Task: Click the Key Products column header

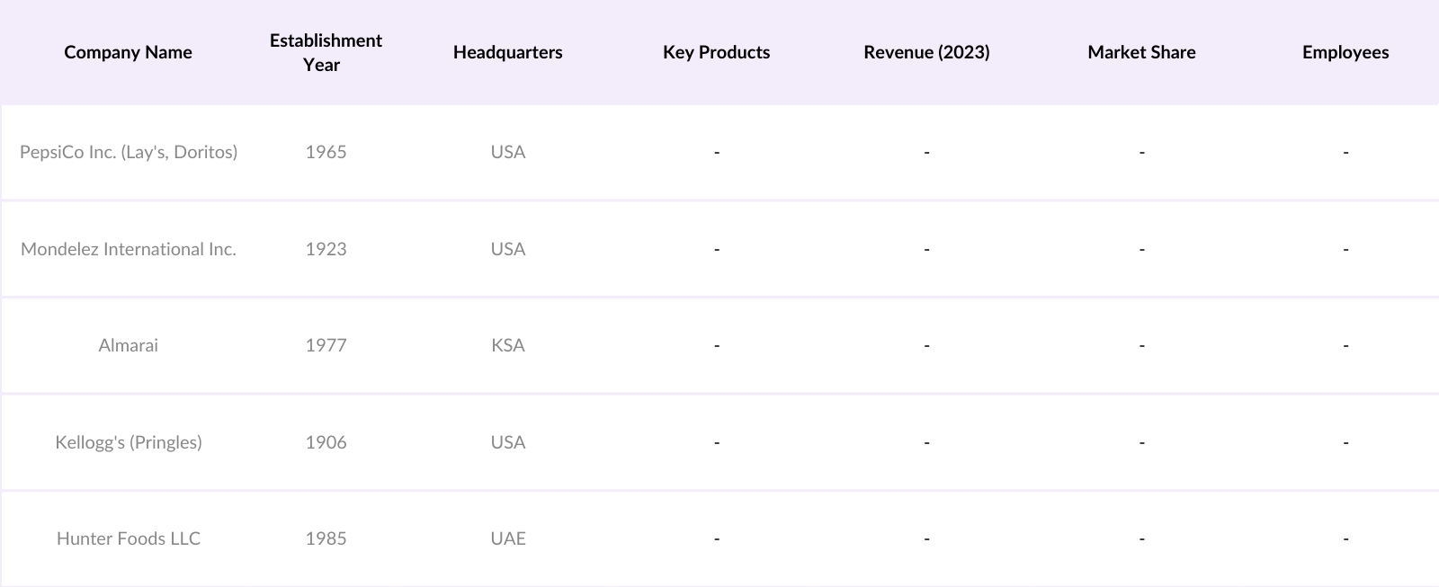Action: pos(717,52)
